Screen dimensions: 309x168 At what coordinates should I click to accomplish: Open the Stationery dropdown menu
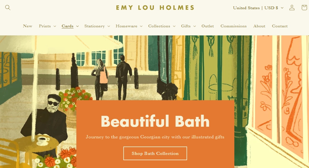pyautogui.click(x=97, y=26)
